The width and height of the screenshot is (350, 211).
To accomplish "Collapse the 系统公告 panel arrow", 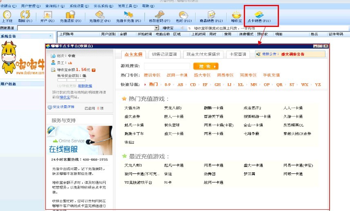I will click(x=51, y=36).
